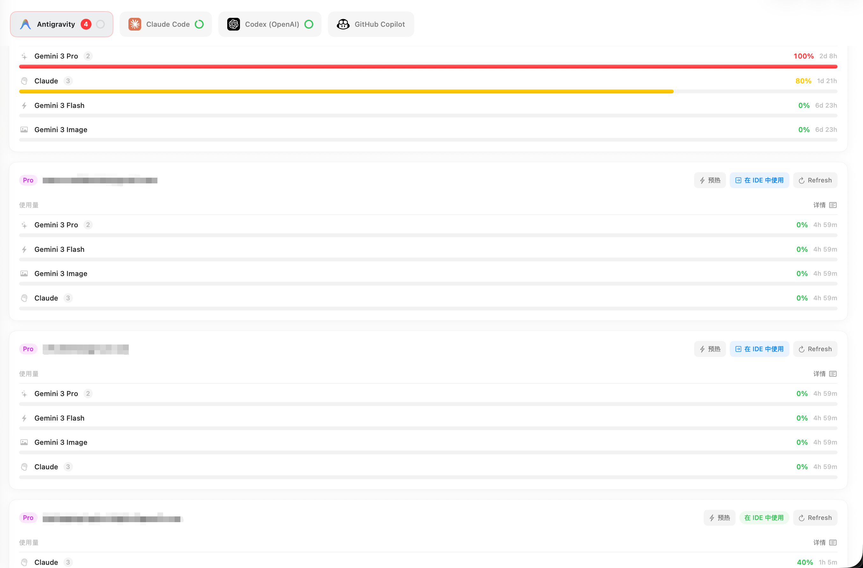Select the Codex (OpenAI) tab
The height and width of the screenshot is (568, 863).
(x=272, y=24)
